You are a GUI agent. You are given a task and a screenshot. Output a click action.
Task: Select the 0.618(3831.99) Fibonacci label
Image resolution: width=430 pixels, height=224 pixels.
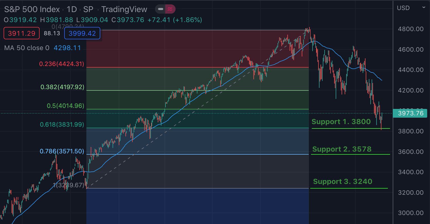pos(62,125)
